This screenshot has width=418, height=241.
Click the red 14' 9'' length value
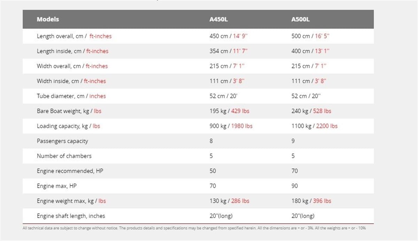coord(241,36)
